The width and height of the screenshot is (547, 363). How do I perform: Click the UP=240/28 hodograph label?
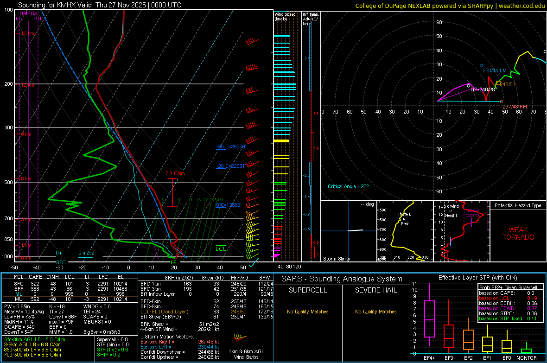click(483, 89)
